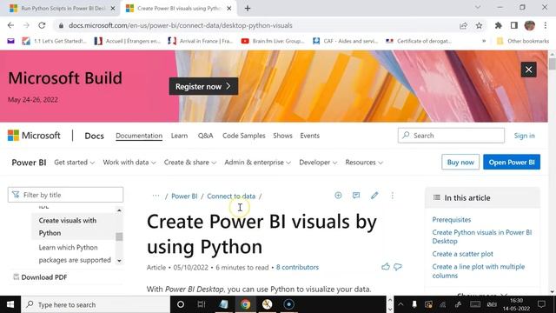Click the page vertical scrollbar thumb
Screen dimensions: 556x313
point(552,63)
